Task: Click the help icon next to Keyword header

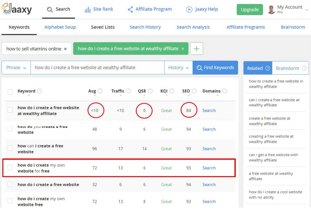Action: [x=39, y=91]
